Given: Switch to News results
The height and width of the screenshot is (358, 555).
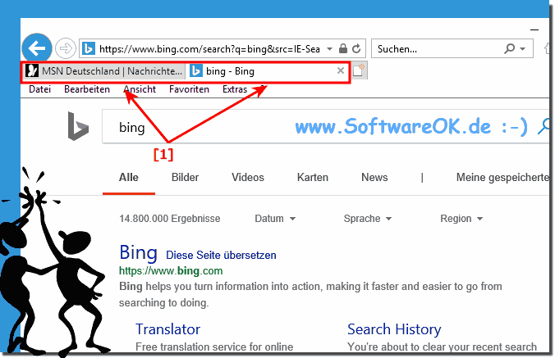Looking at the screenshot, I should tap(374, 177).
